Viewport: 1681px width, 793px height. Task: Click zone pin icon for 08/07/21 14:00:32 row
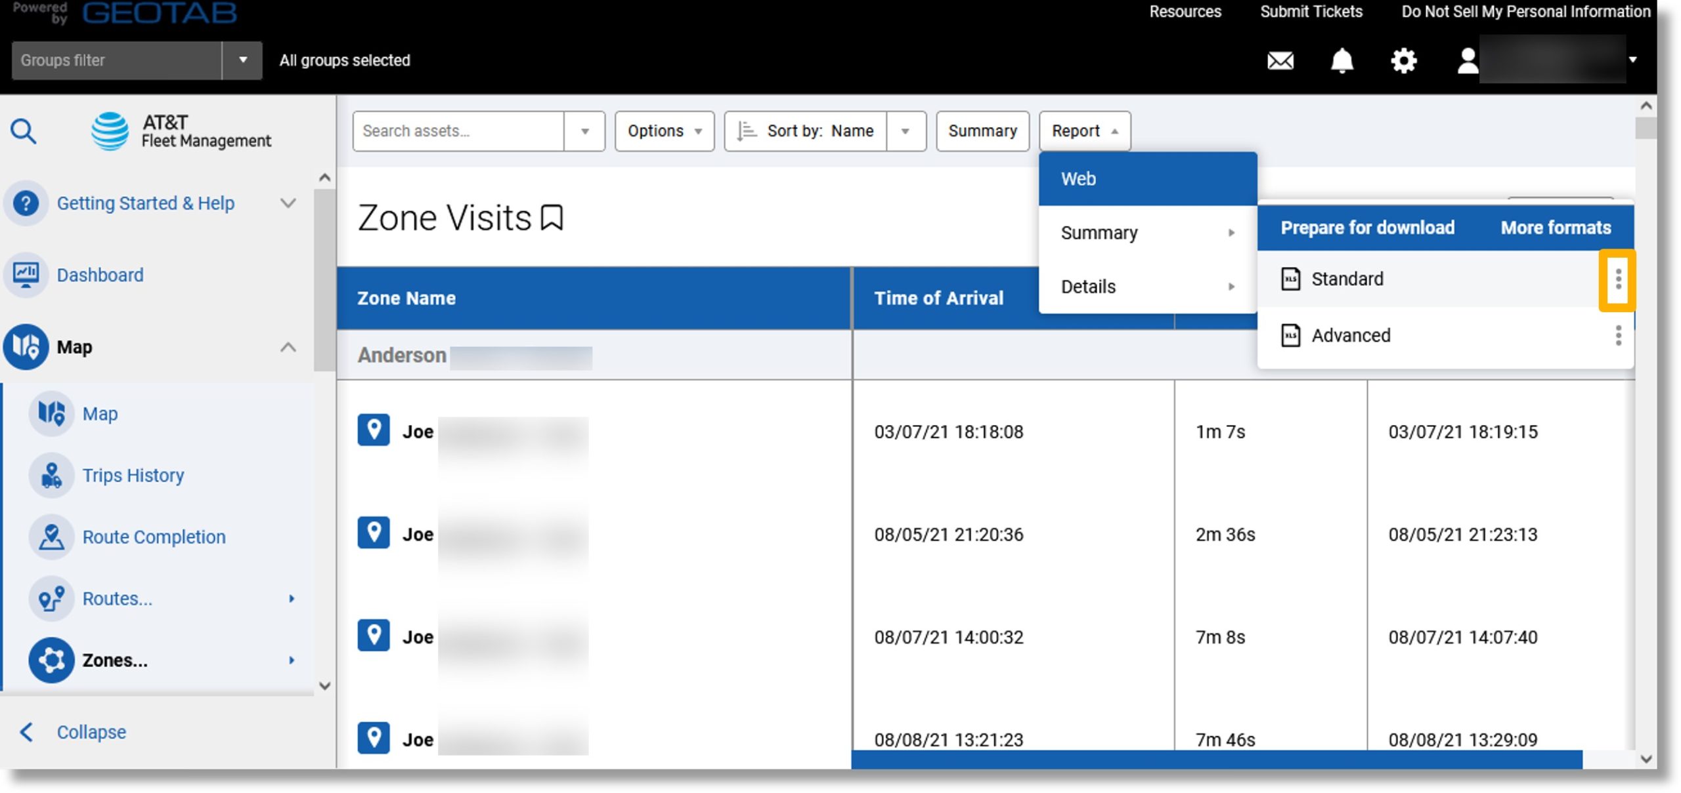coord(374,636)
